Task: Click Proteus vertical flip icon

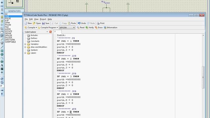Action: (x=2, y=94)
